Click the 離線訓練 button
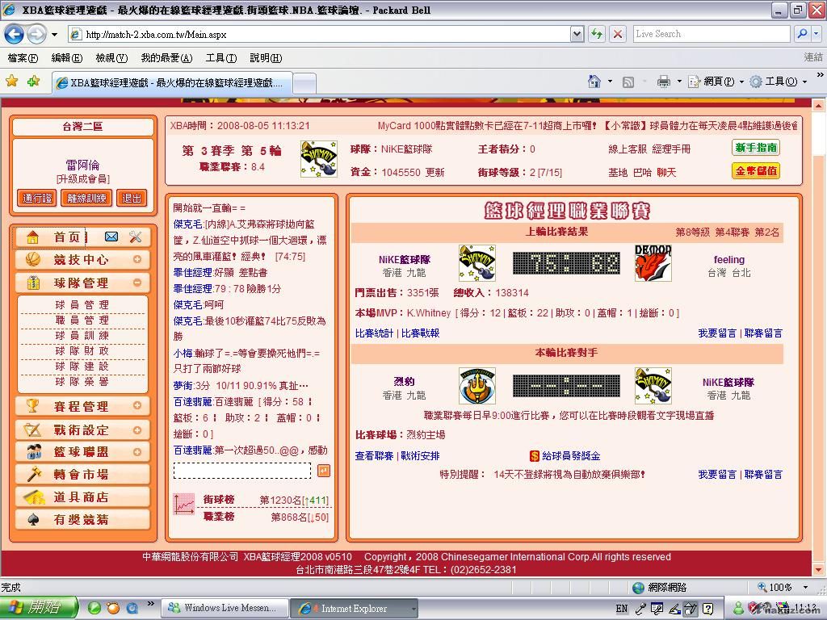The image size is (827, 620). coord(86,199)
